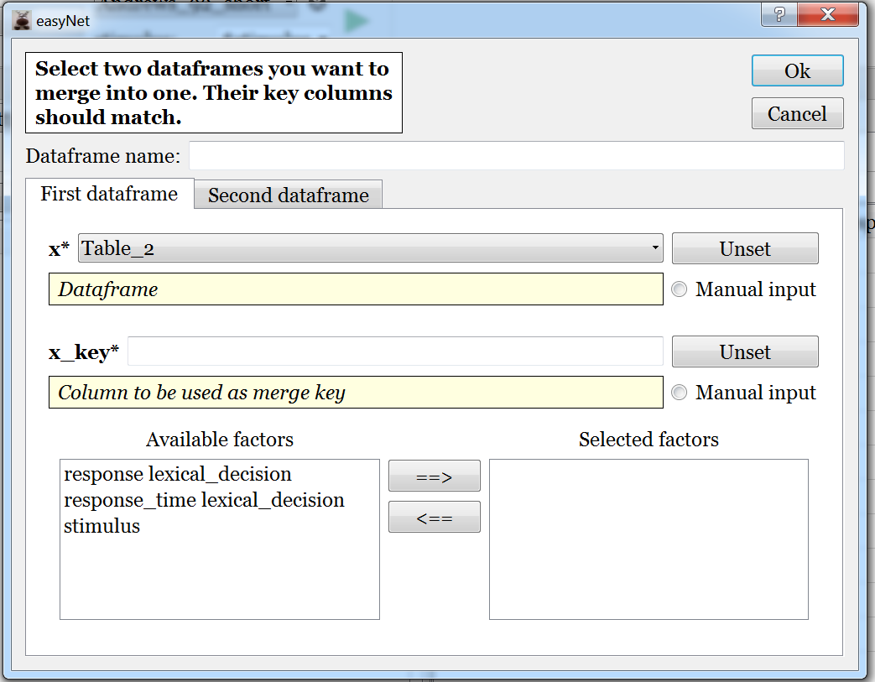Click the easyNet application icon in title bar
The width and height of the screenshot is (875, 682).
[22, 20]
